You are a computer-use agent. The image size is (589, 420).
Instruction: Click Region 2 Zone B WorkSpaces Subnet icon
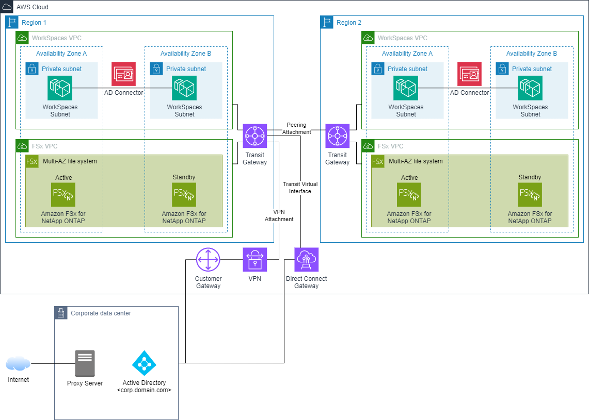coord(530,88)
